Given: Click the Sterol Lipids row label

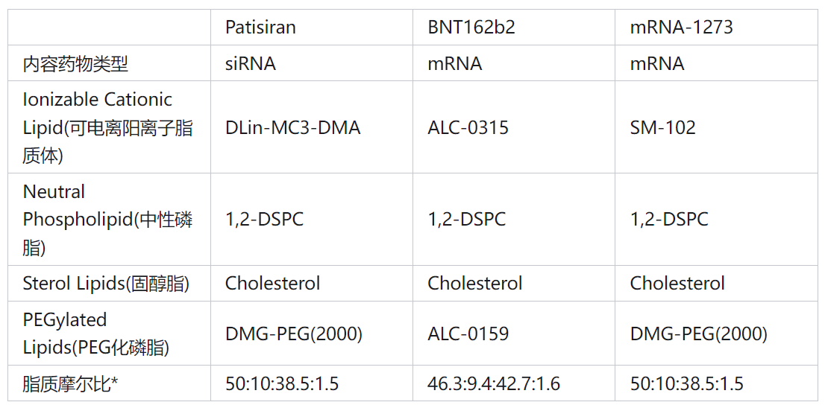Looking at the screenshot, I should tap(106, 284).
